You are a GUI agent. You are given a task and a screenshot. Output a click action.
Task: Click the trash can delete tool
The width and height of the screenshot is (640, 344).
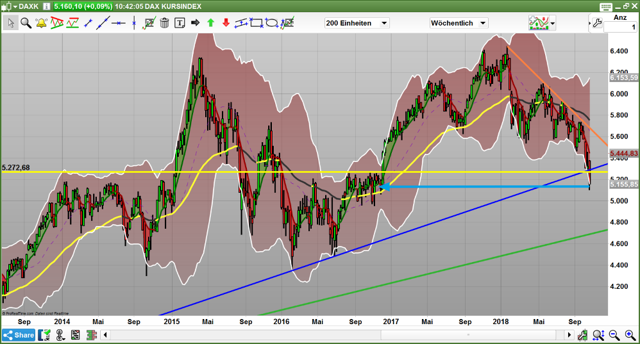[x=165, y=23]
